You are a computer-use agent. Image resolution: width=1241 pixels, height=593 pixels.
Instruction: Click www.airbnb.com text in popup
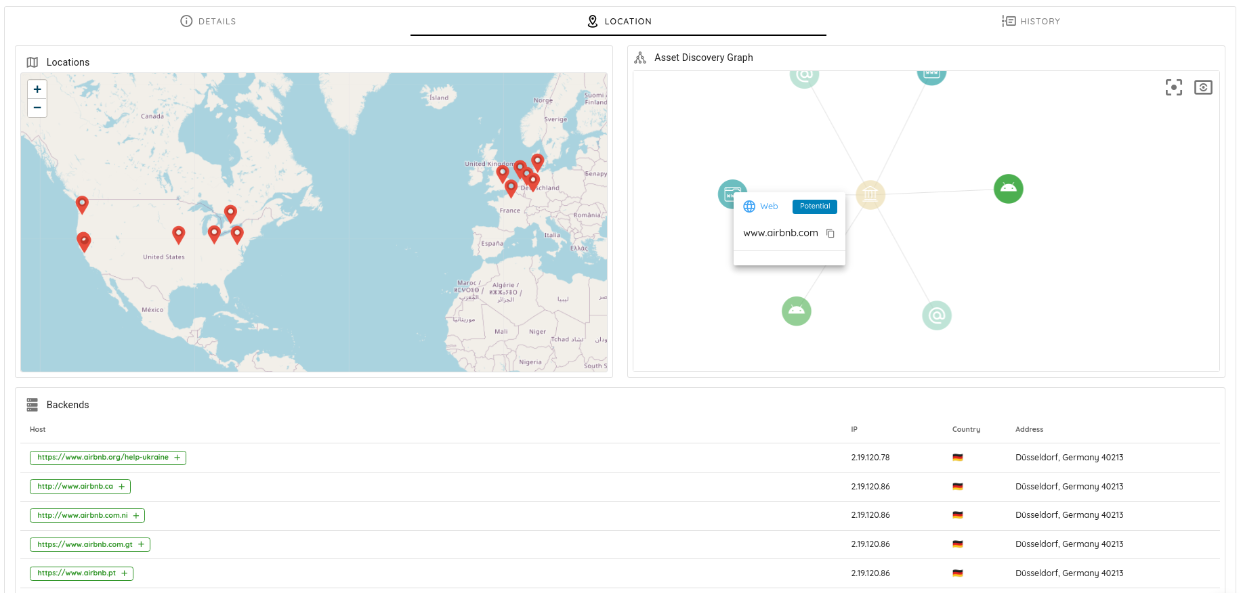pyautogui.click(x=780, y=233)
